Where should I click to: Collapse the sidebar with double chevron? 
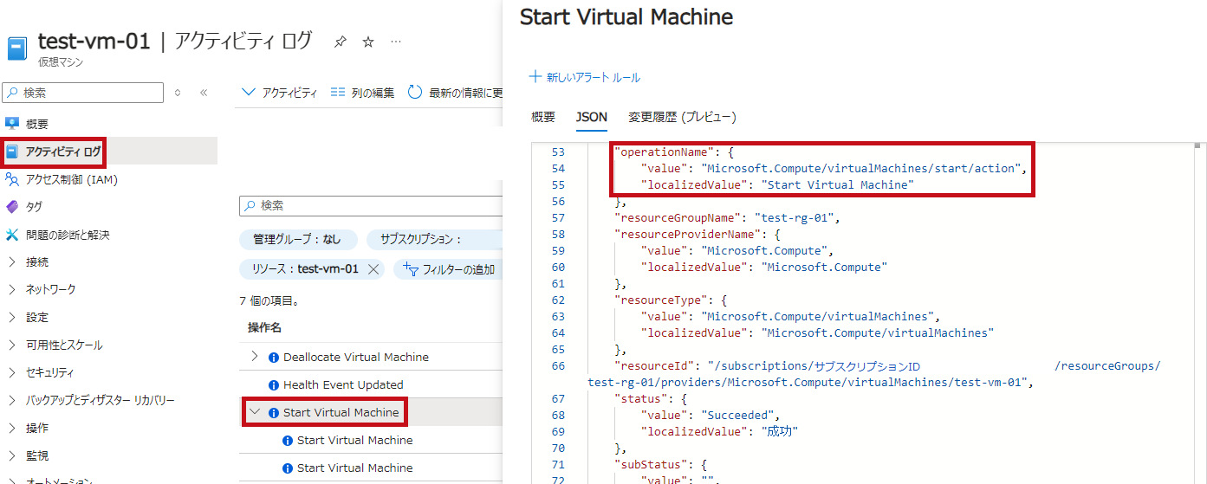point(204,93)
